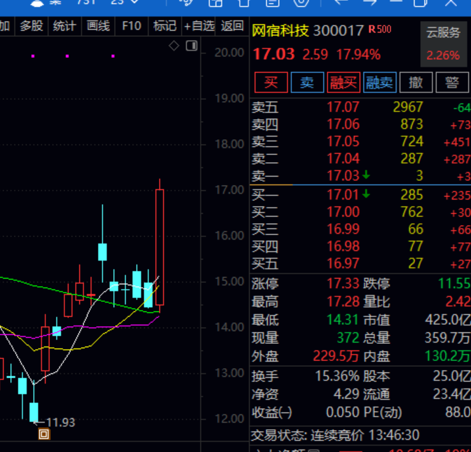Click the 卖五 volume 2967
471x452 pixels.
408,107
